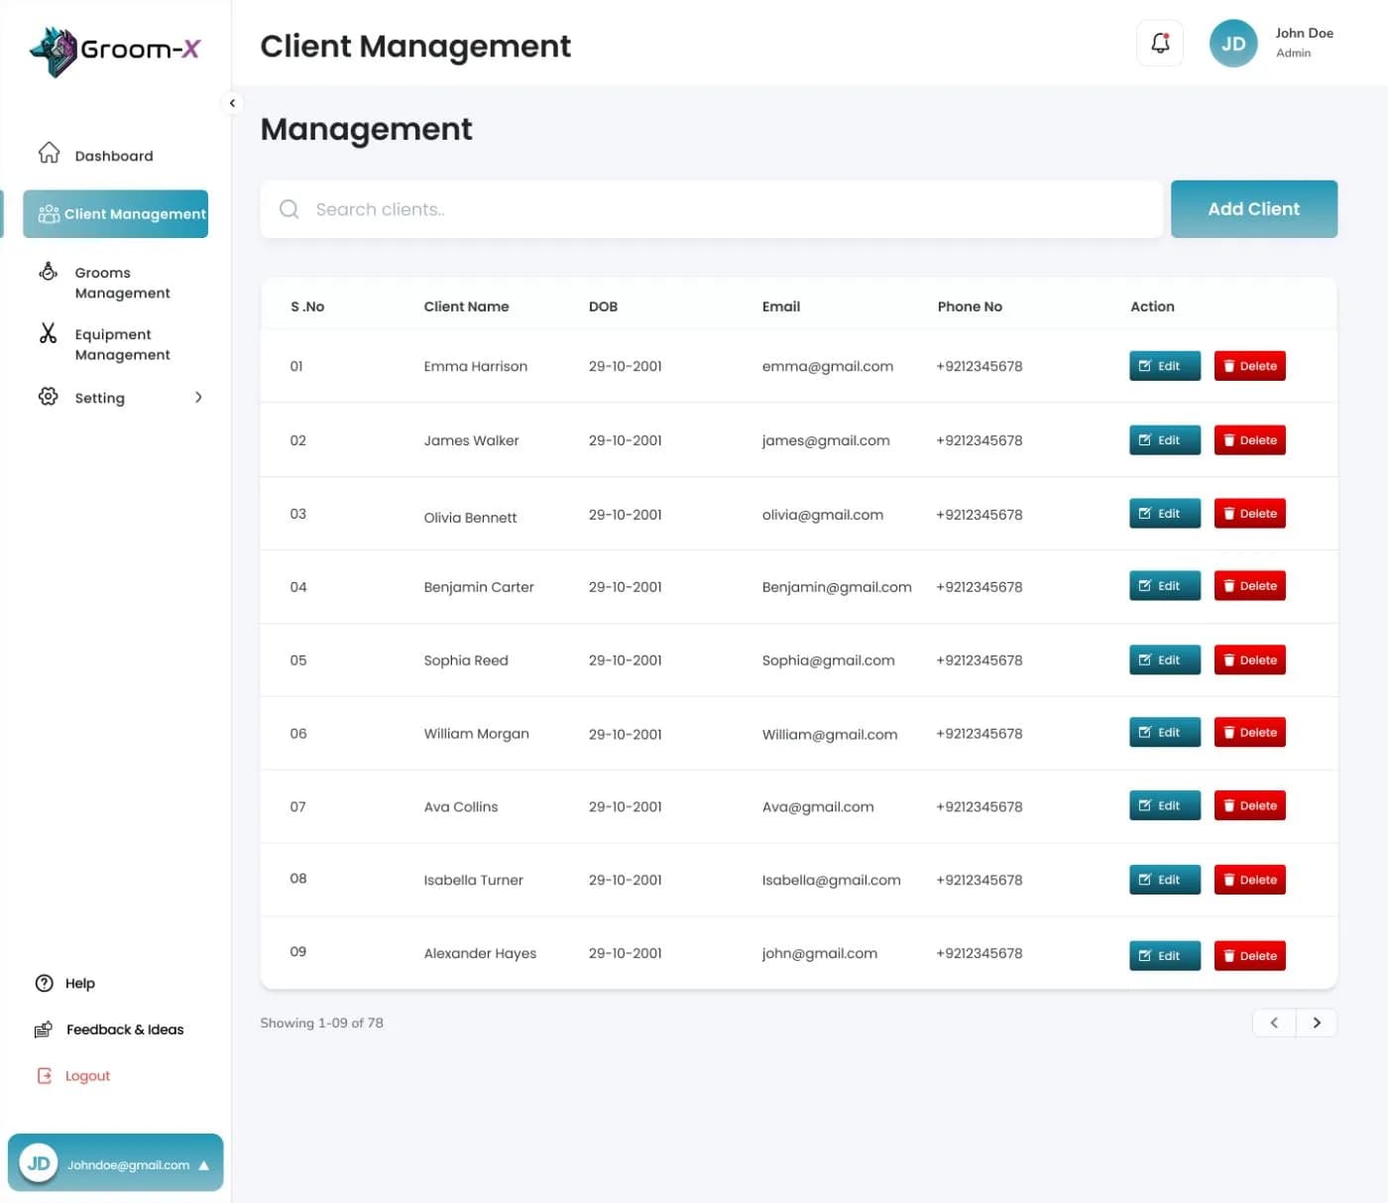Viewport: 1388px width, 1203px height.
Task: Click the Setting gear icon
Action: (48, 397)
